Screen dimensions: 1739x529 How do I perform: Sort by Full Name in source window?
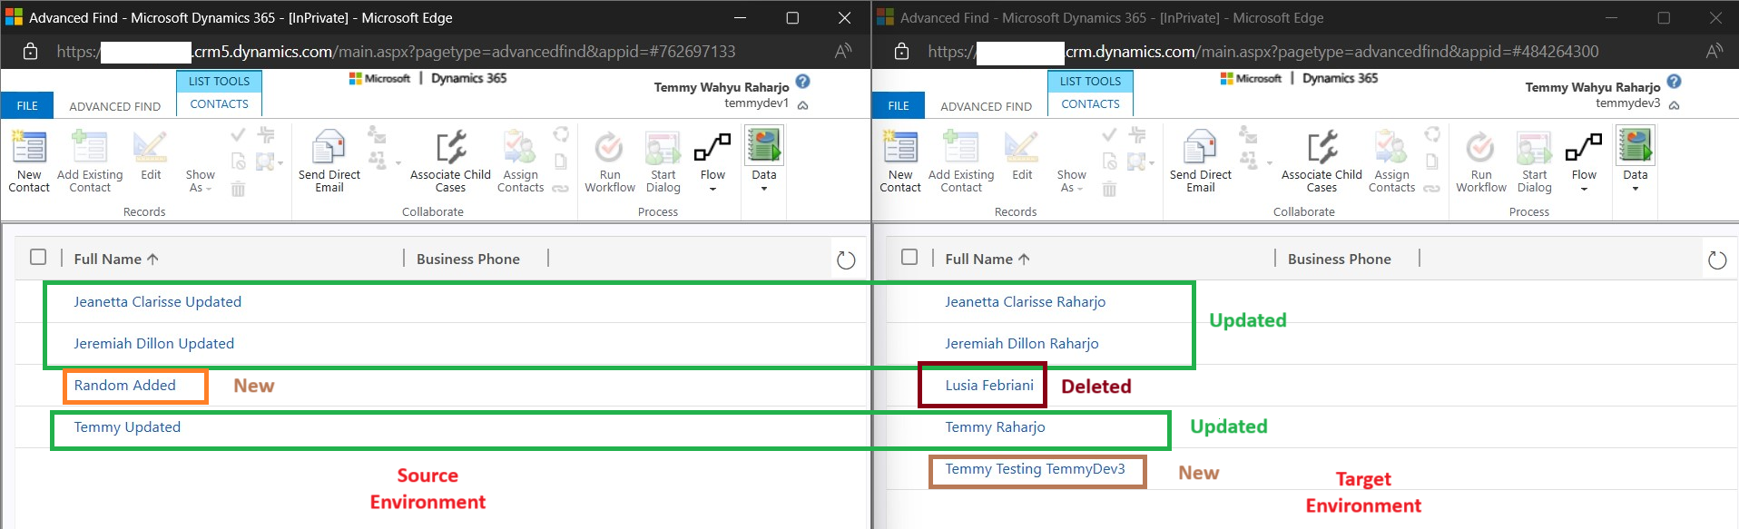116,259
